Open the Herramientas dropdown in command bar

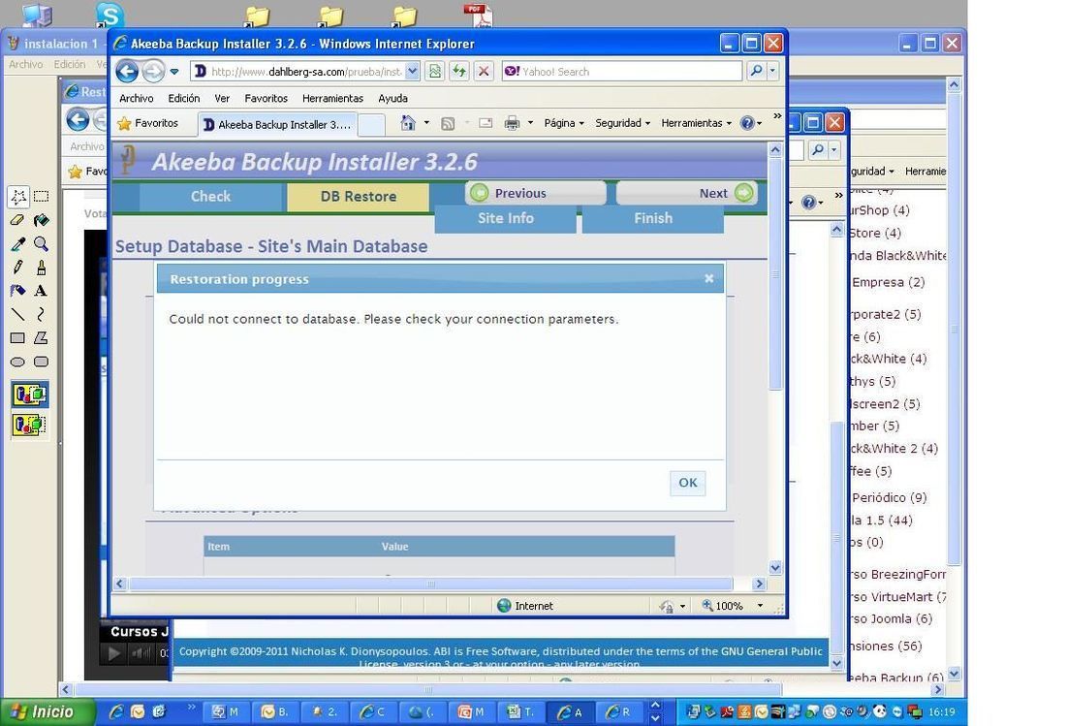click(696, 123)
